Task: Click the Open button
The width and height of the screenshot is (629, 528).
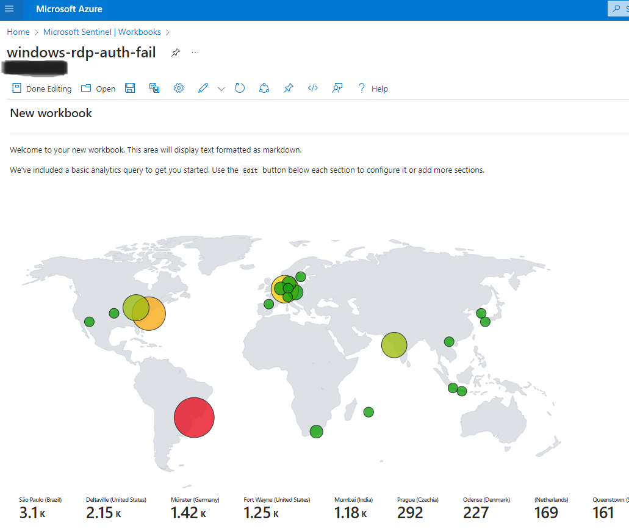Action: [98, 89]
